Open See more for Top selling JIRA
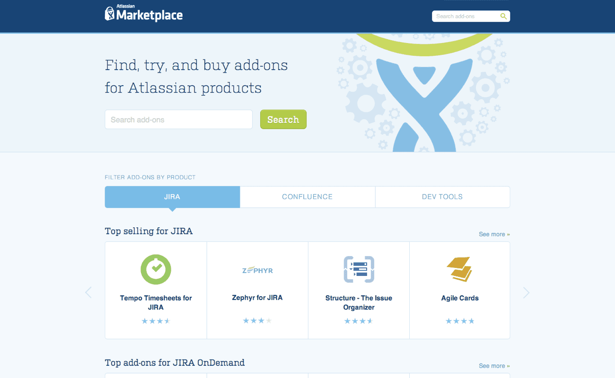 (x=494, y=234)
